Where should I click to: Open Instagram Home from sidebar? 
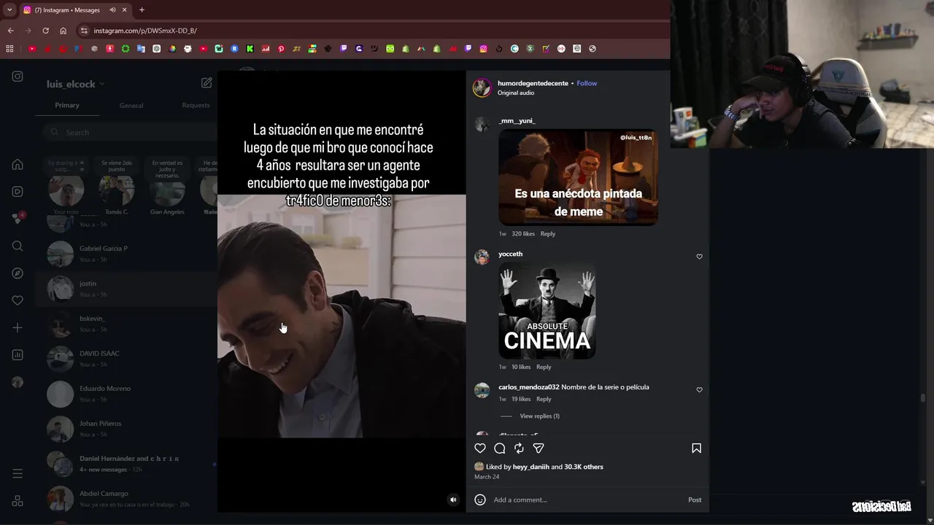coord(18,165)
